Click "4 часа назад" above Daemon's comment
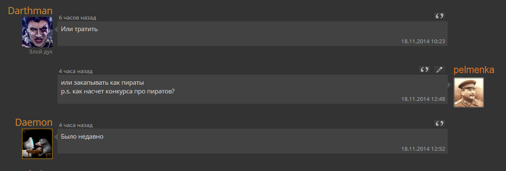 (76, 125)
